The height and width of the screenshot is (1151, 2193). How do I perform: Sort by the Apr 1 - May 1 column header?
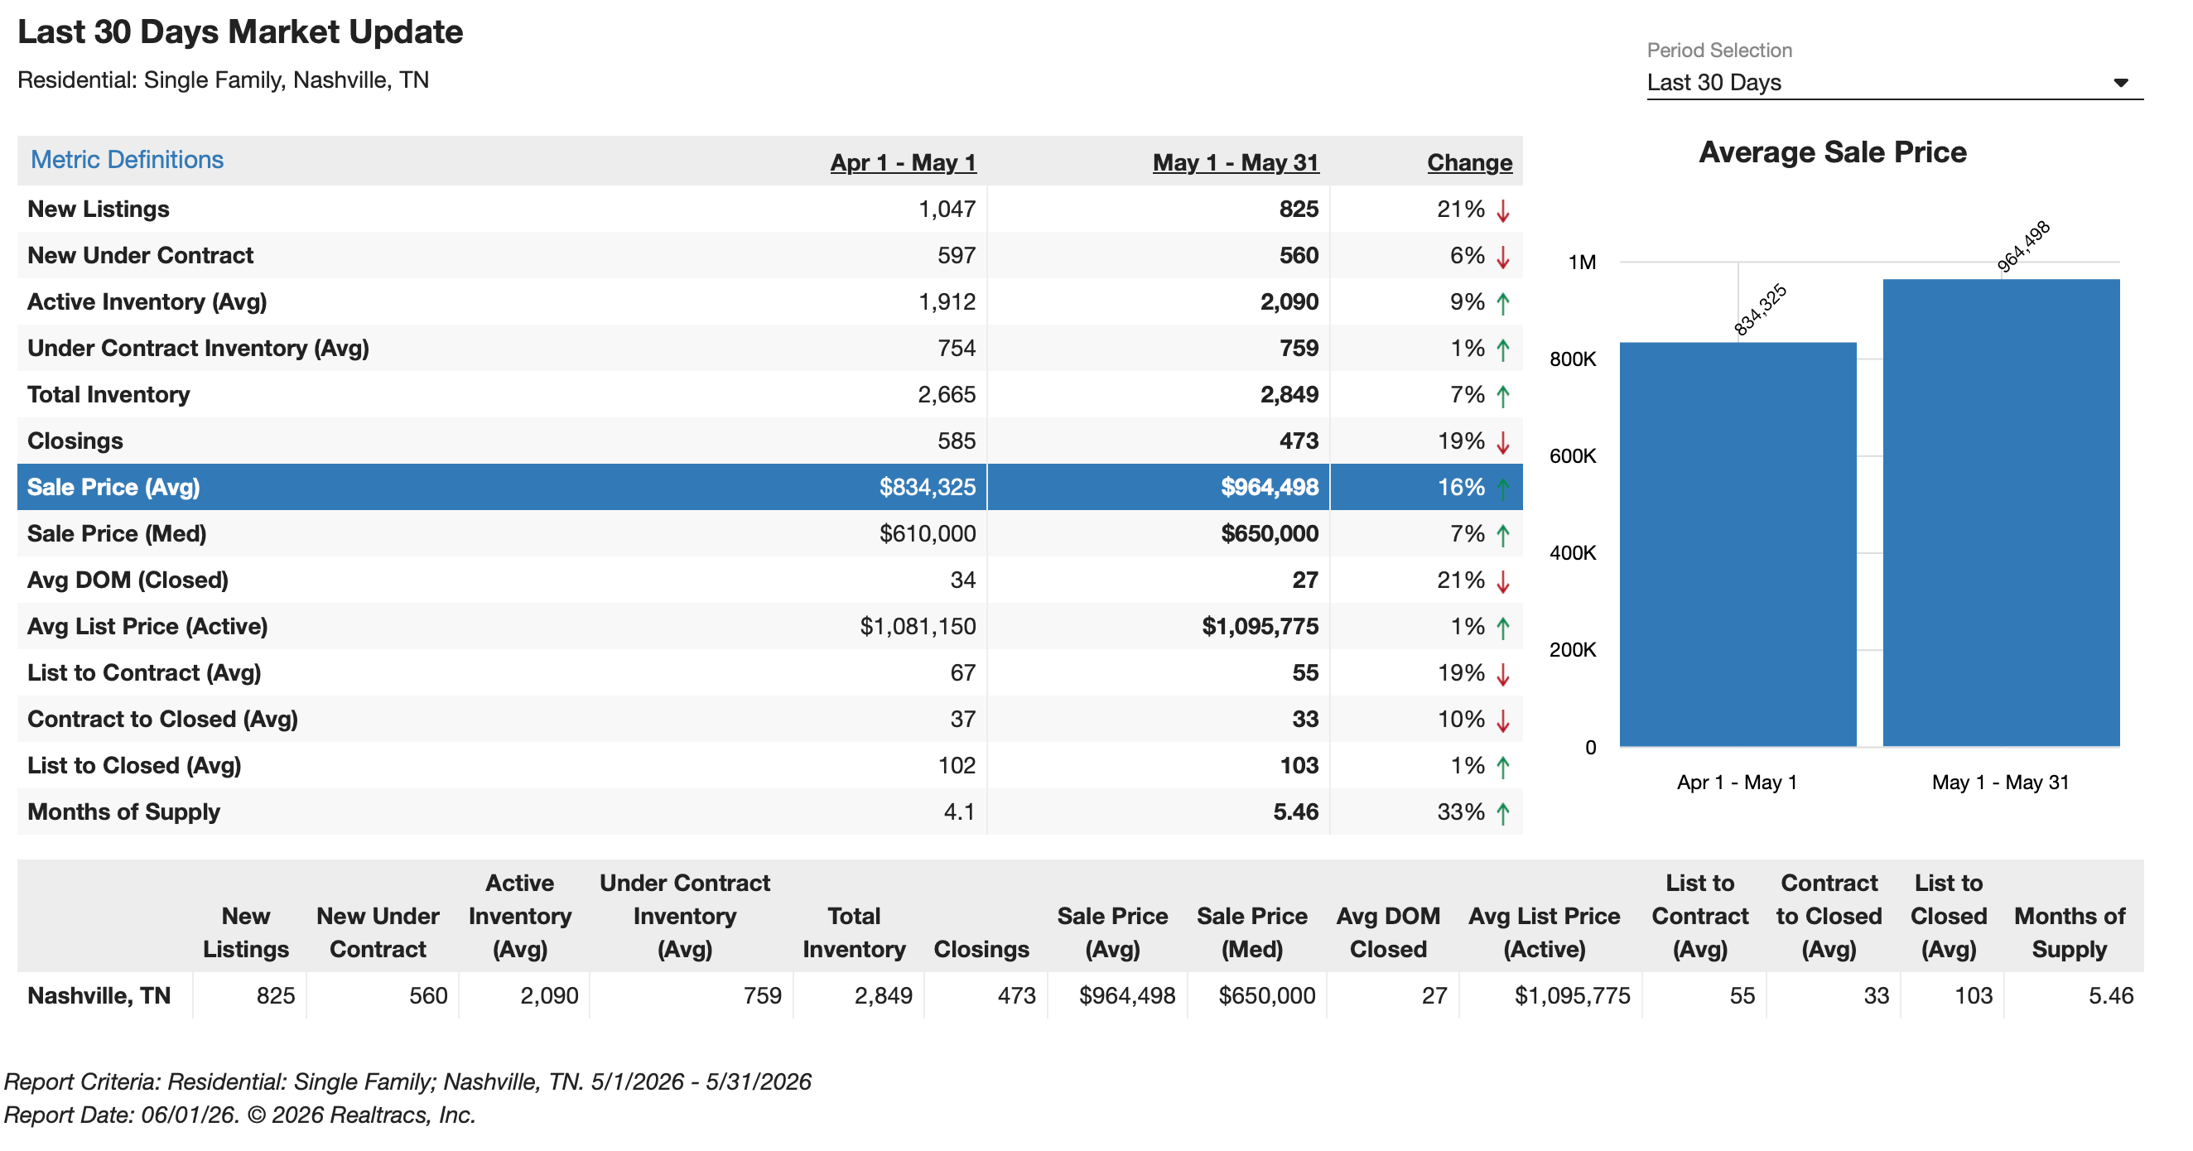click(x=903, y=162)
